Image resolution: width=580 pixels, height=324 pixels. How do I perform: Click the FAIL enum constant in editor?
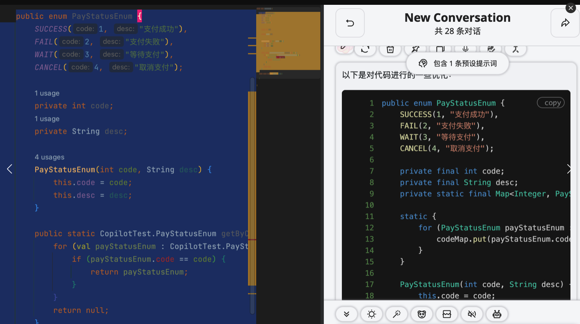44,42
